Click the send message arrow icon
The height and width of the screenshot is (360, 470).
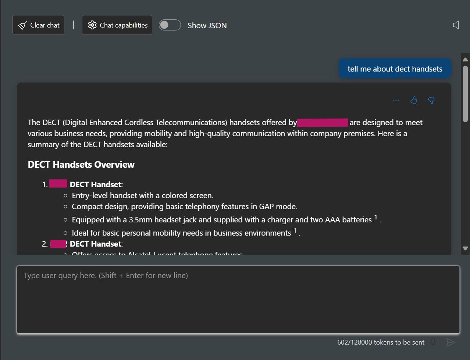tap(451, 342)
